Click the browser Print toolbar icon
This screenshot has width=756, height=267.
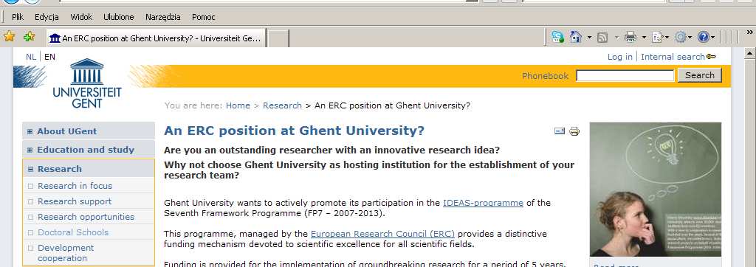click(x=630, y=37)
